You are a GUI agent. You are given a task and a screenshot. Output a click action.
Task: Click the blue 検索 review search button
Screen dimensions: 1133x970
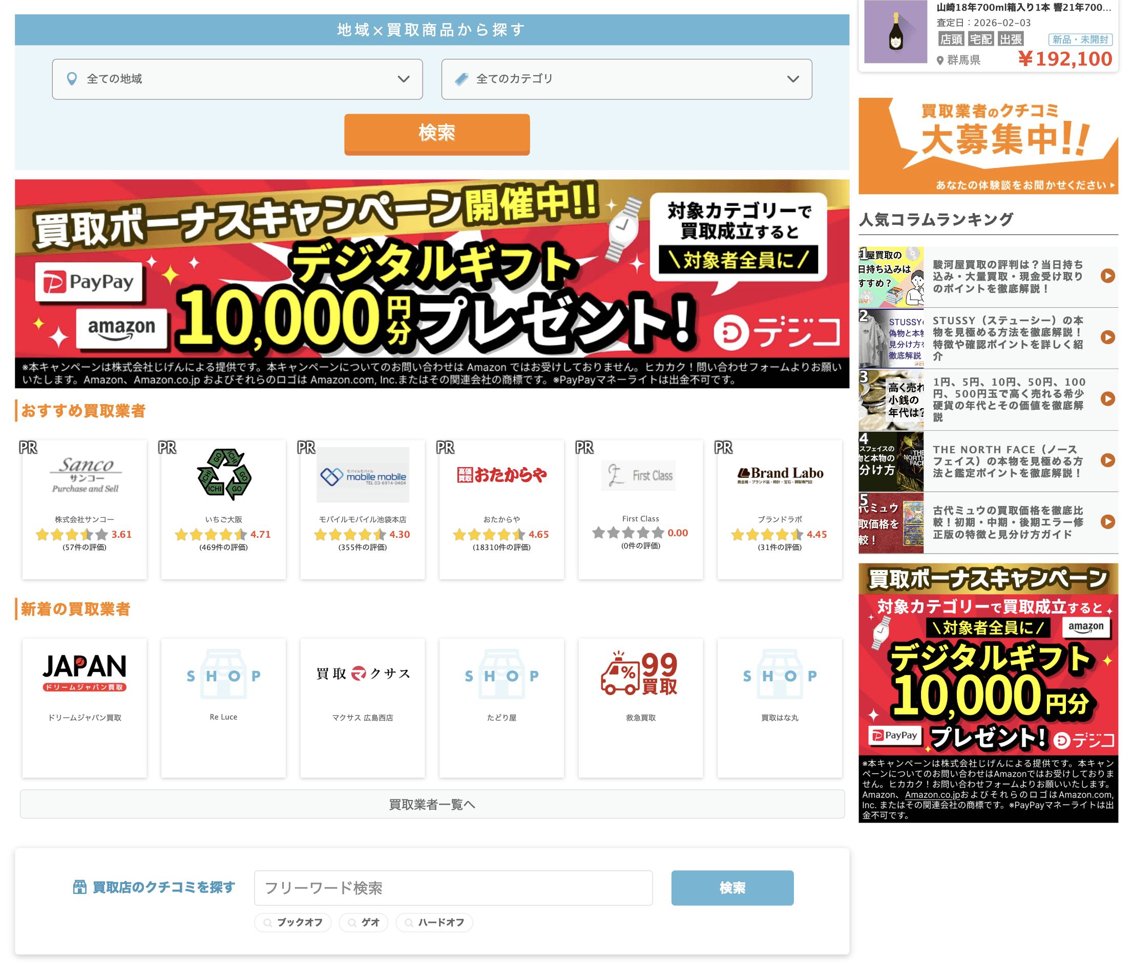(731, 887)
